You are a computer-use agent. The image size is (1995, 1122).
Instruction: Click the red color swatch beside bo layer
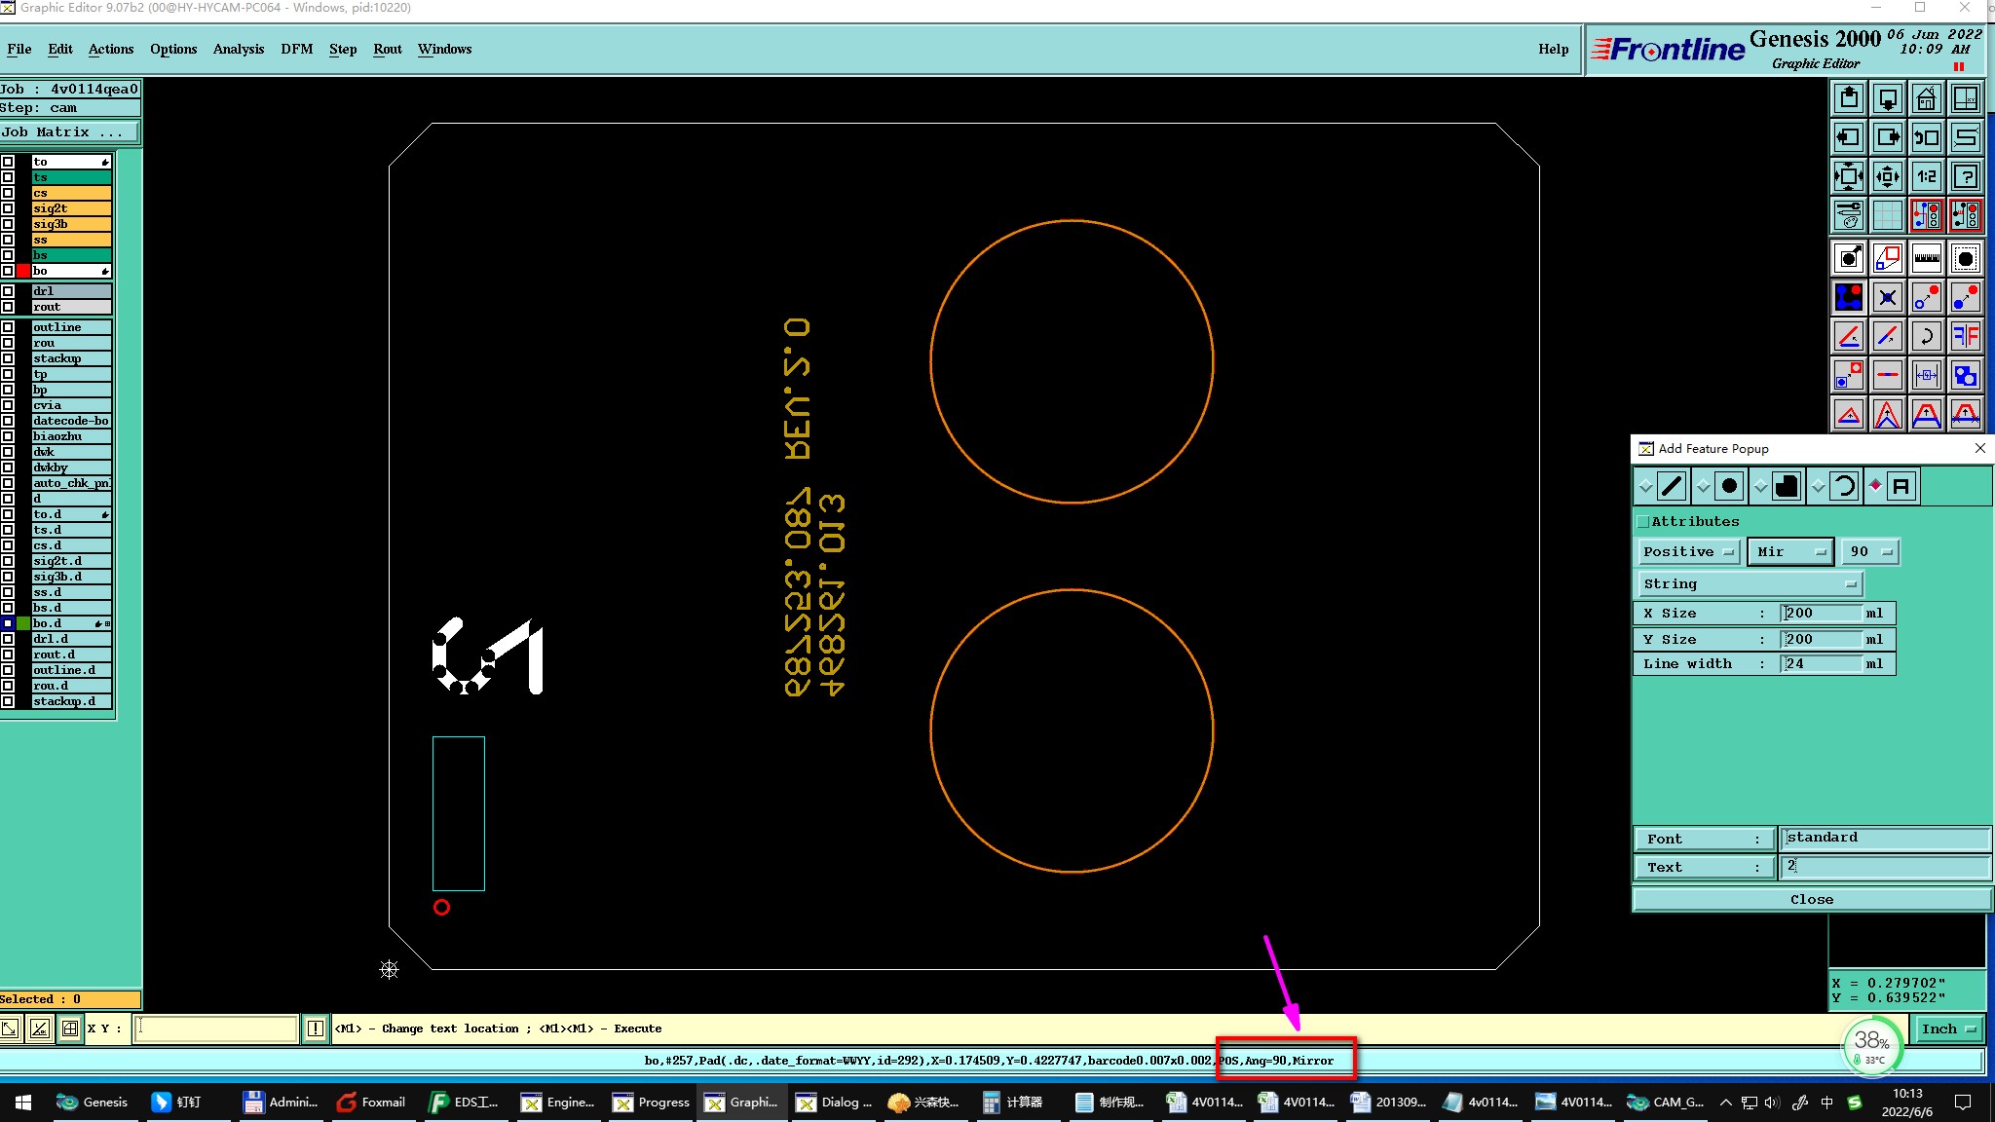pyautogui.click(x=23, y=271)
